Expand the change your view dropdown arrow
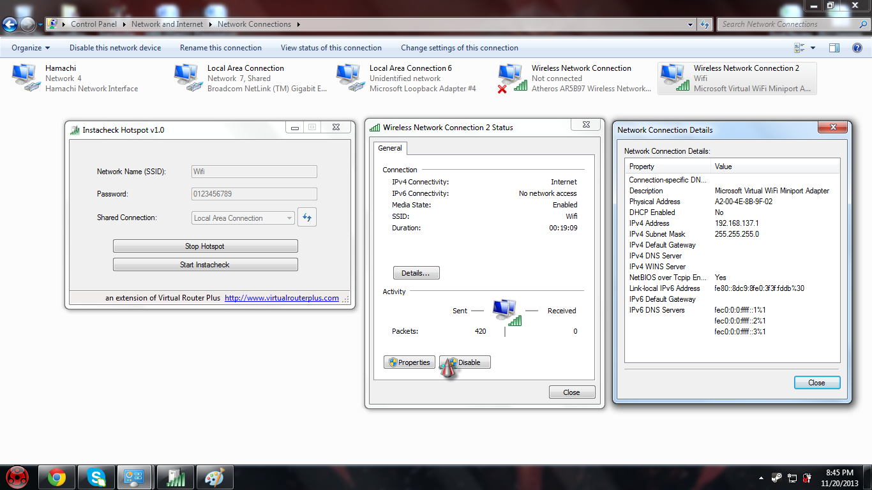The width and height of the screenshot is (872, 490). click(813, 48)
